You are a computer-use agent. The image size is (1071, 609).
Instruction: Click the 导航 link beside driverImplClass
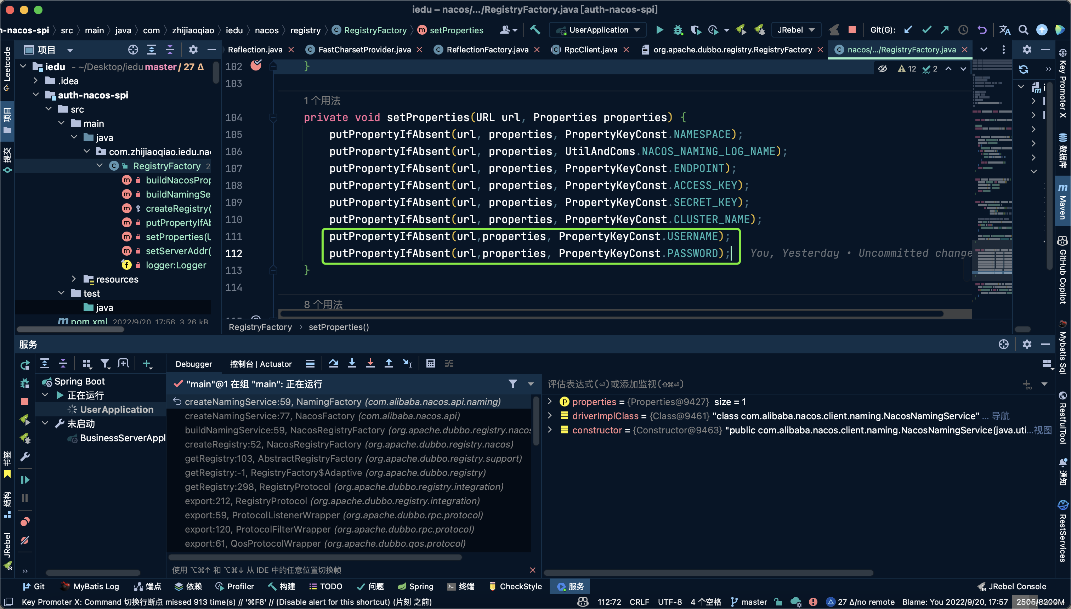1000,416
